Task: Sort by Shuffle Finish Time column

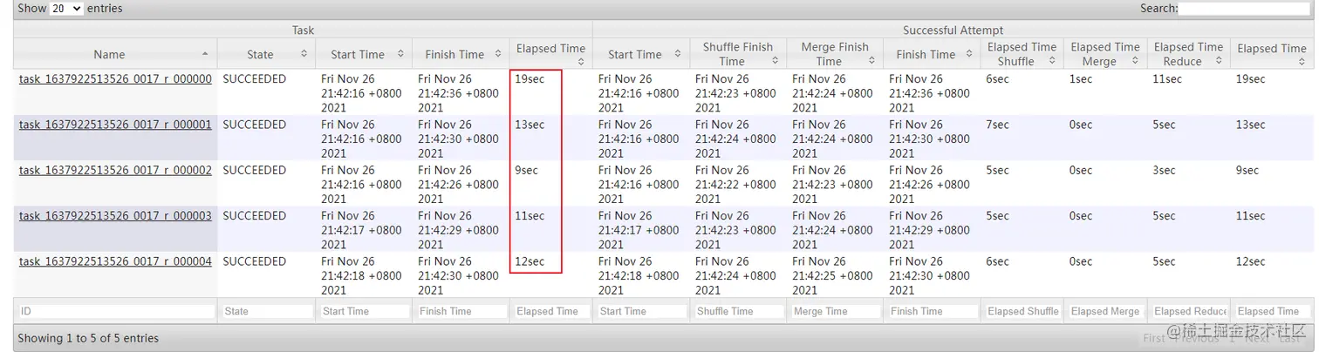Action: pos(738,54)
